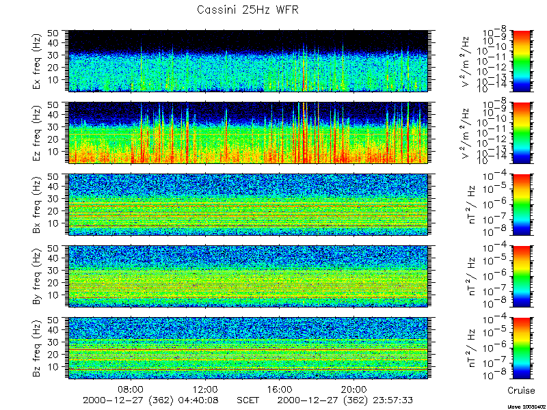The width and height of the screenshot is (547, 410).
Task: Click the "16:00" time axis label
Action: [279, 389]
